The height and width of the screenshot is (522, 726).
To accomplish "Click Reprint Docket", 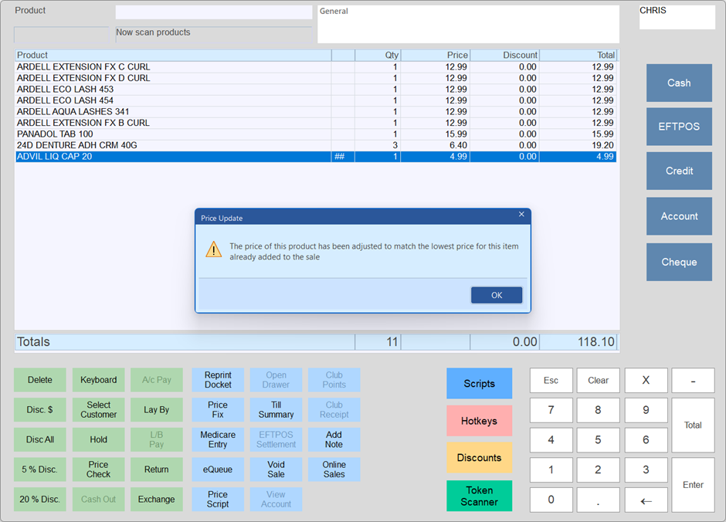I will (218, 380).
